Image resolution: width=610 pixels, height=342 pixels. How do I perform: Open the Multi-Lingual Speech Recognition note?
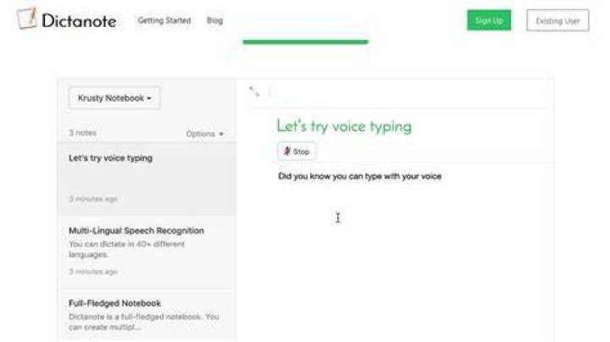pos(147,251)
